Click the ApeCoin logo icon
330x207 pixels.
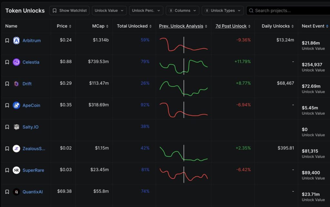16,105
